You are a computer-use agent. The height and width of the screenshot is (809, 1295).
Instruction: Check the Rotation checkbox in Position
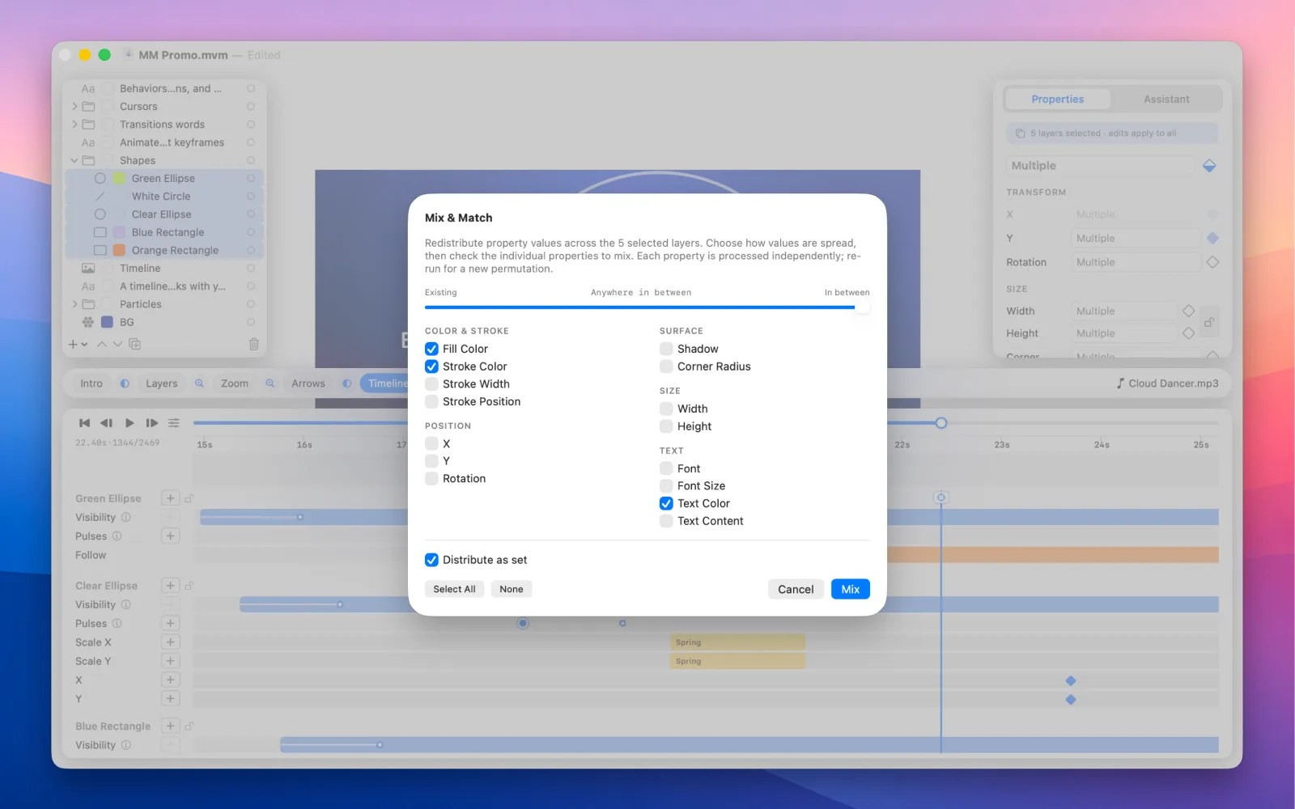431,479
